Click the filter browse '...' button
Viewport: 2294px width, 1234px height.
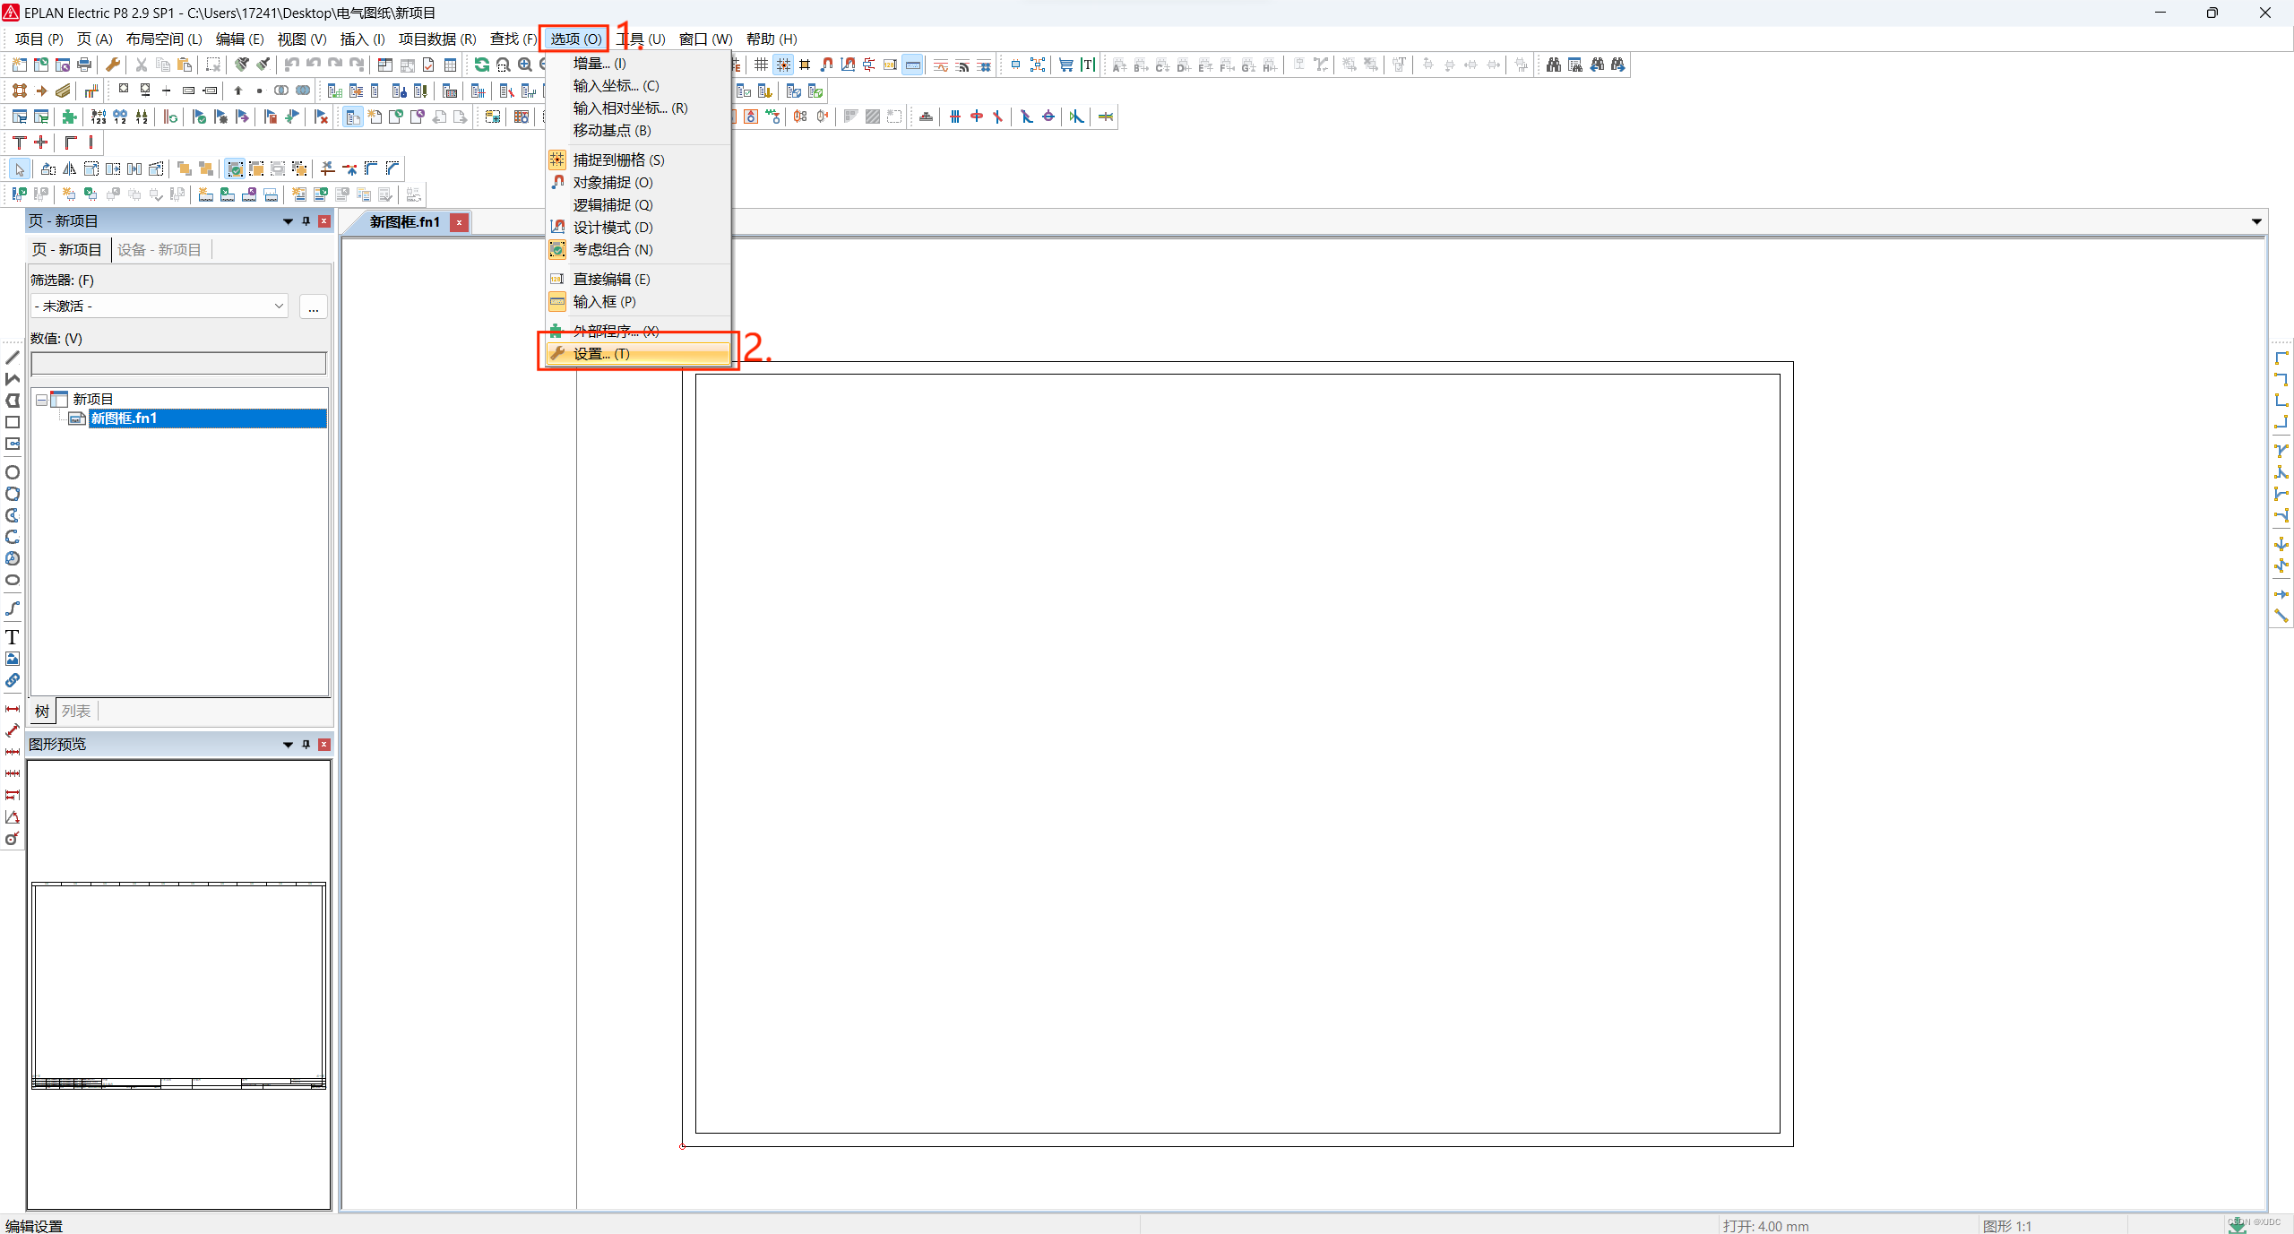tap(313, 307)
